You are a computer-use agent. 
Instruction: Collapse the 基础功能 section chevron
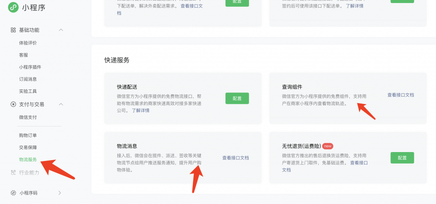(61, 30)
